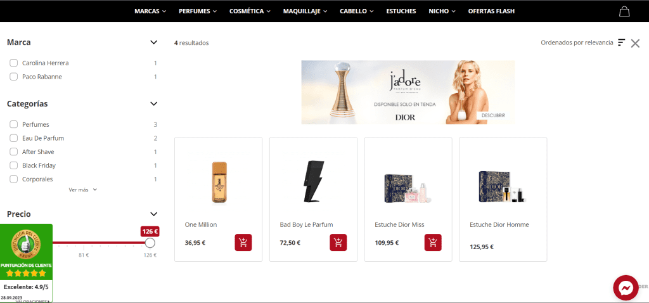
Task: Check the Carolina Herrera brand filter
Action: pyautogui.click(x=13, y=63)
